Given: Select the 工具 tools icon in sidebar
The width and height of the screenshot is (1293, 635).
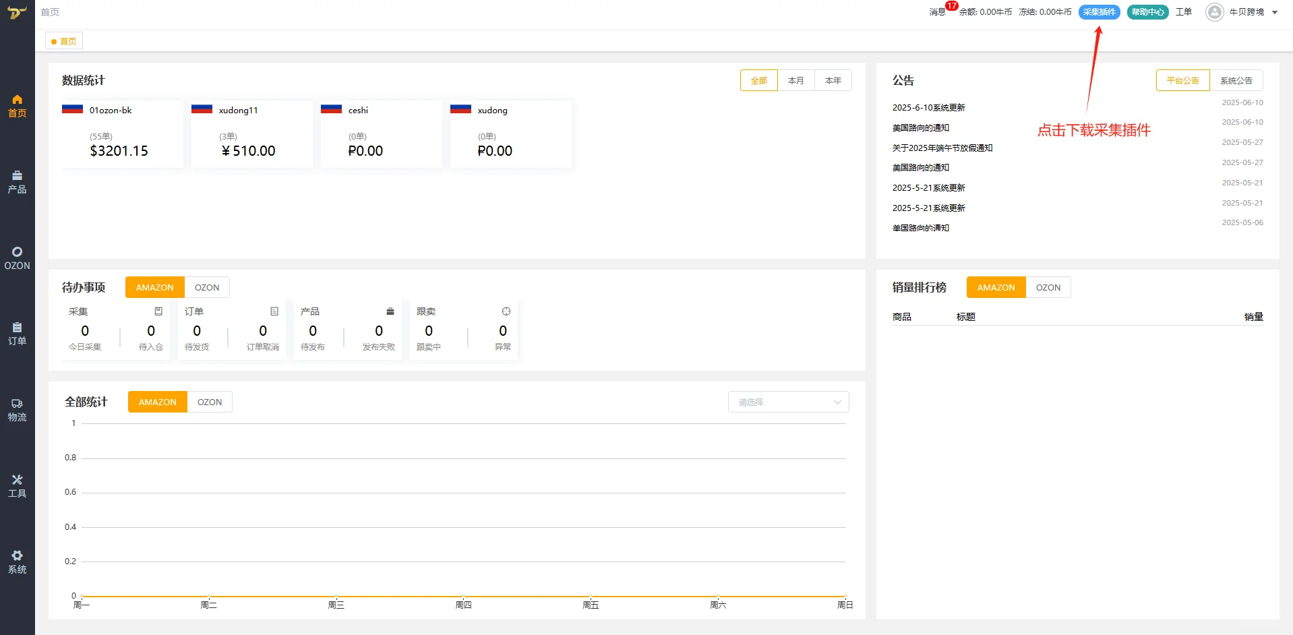Looking at the screenshot, I should click(x=17, y=485).
